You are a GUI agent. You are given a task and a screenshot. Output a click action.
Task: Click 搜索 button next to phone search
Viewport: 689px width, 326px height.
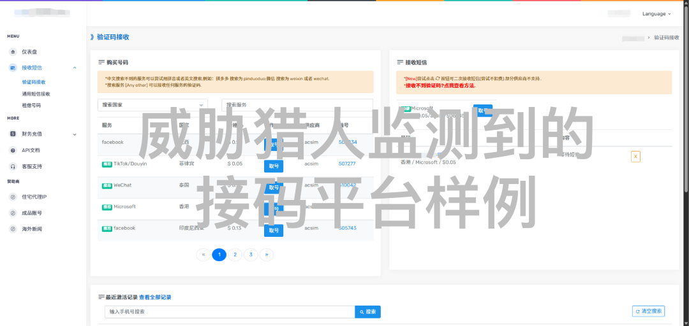click(x=368, y=312)
